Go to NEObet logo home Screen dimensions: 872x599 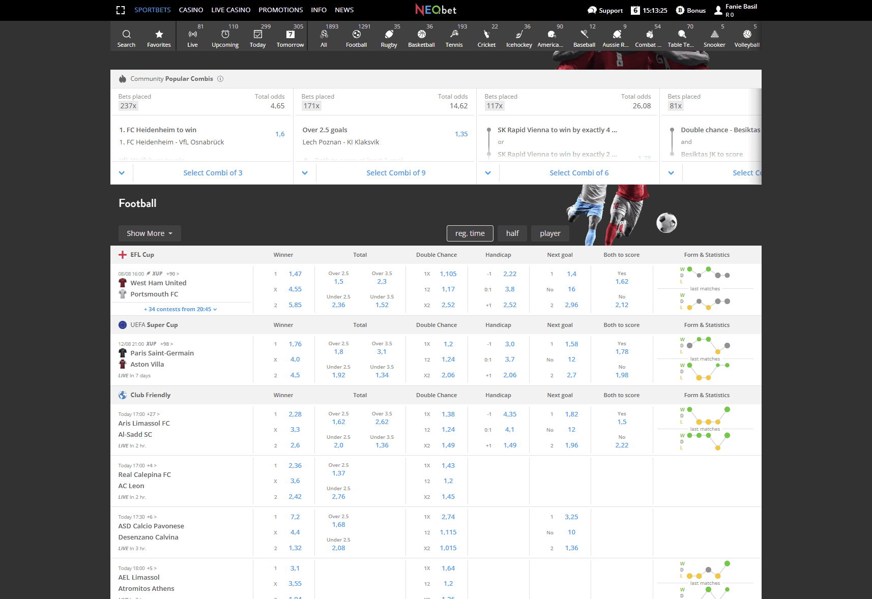tap(435, 10)
